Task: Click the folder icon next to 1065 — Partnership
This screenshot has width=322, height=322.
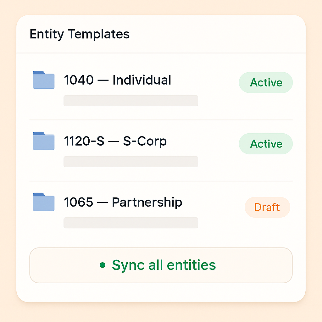Action: [43, 202]
